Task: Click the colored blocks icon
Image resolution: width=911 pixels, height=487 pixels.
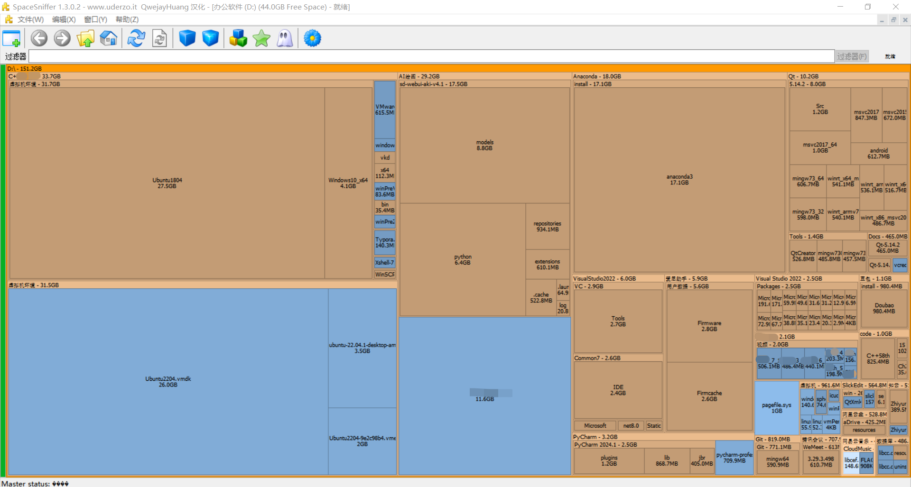Action: 238,38
